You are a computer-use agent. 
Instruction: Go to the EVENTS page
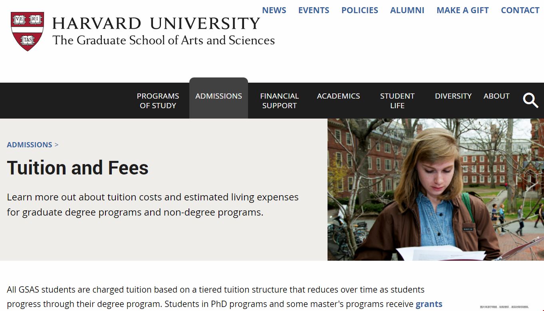point(314,10)
